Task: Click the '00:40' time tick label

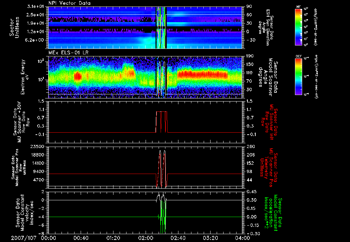Action: (x=81, y=238)
